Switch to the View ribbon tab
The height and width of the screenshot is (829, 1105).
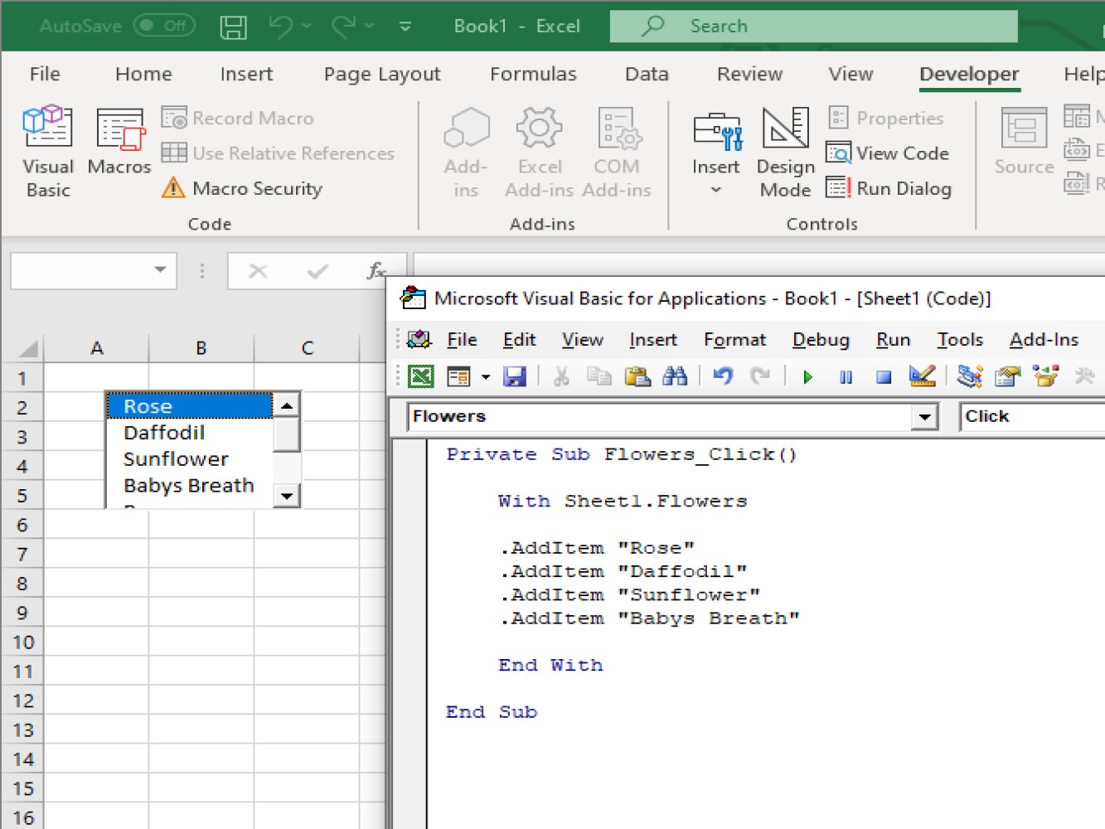851,74
